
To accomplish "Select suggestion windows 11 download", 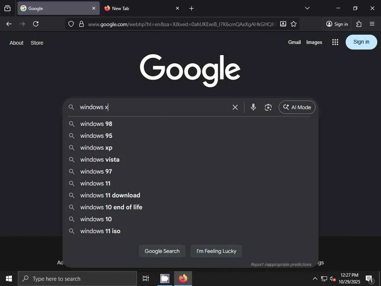I will (x=190, y=195).
